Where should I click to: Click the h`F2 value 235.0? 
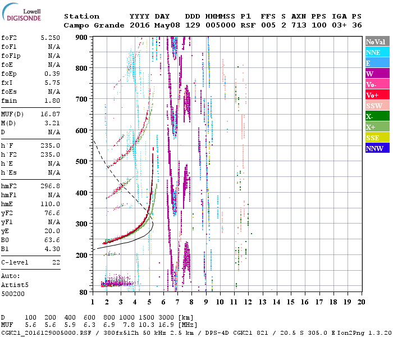(51, 154)
